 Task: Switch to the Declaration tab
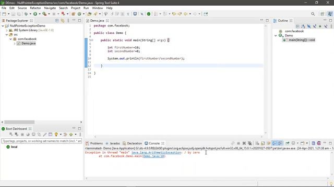coord(132,143)
